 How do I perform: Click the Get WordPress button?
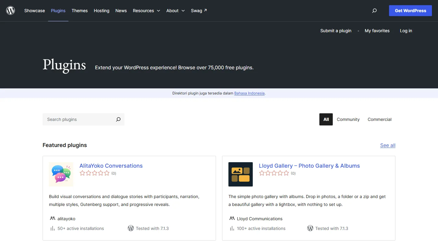tap(410, 11)
